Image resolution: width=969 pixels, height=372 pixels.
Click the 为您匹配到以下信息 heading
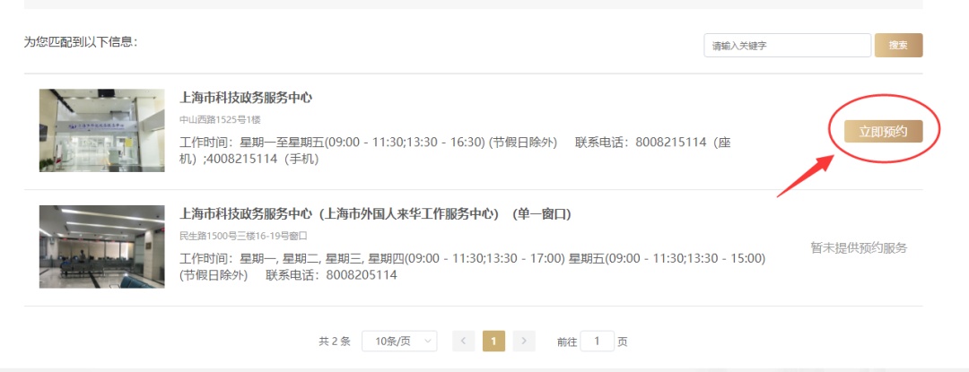tap(81, 42)
